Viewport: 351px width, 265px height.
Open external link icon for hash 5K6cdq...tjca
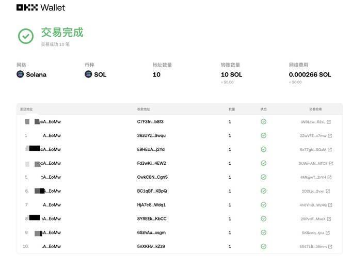(328, 233)
